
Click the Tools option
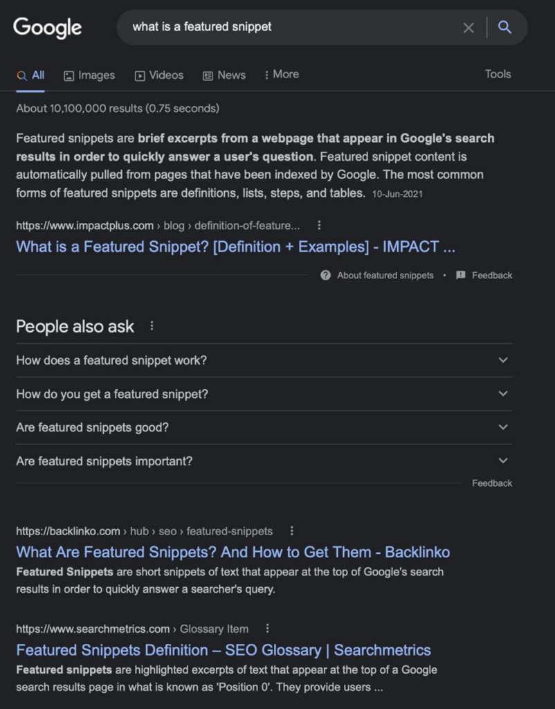point(498,74)
